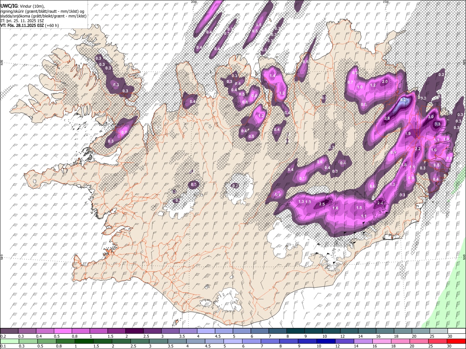This screenshot has height=349, width=466.
Task: Pick the light purple swatch starting at 14 in the bottom scale
Action: pos(363,341)
